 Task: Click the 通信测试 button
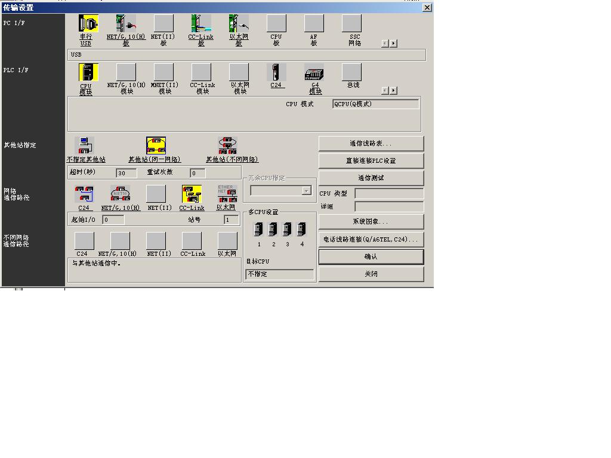point(371,178)
